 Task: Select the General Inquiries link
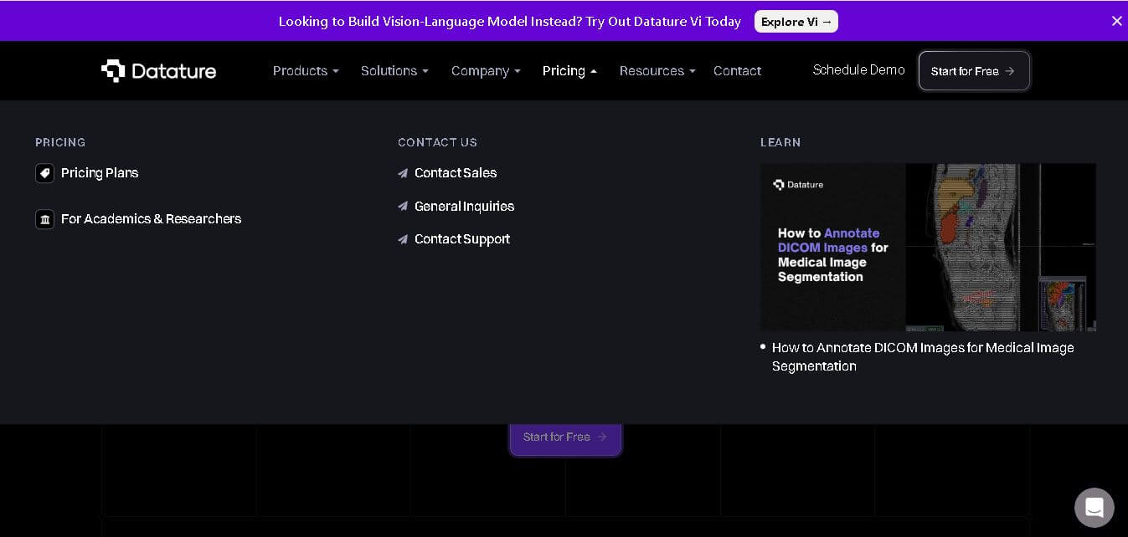[464, 207]
